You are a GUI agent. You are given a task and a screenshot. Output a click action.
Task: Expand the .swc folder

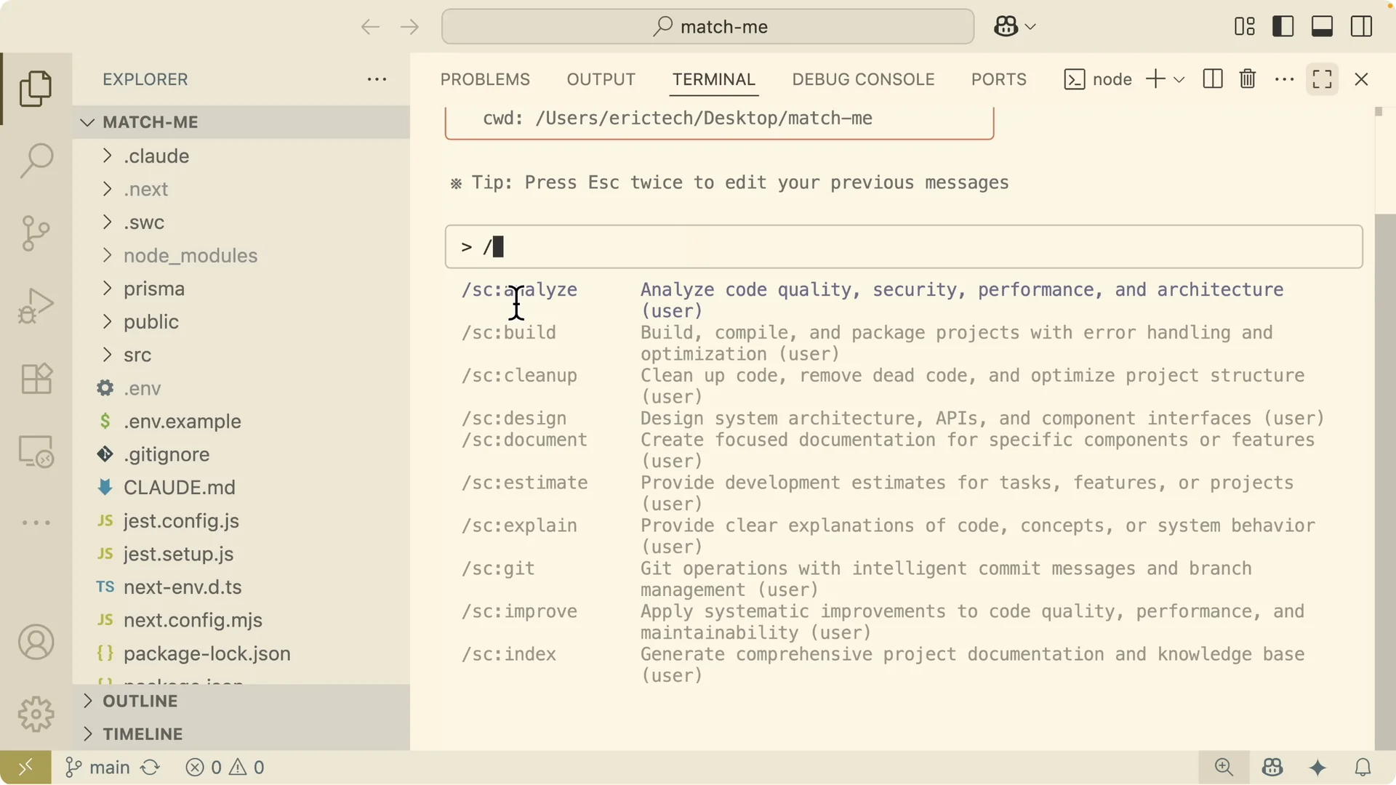click(241, 222)
